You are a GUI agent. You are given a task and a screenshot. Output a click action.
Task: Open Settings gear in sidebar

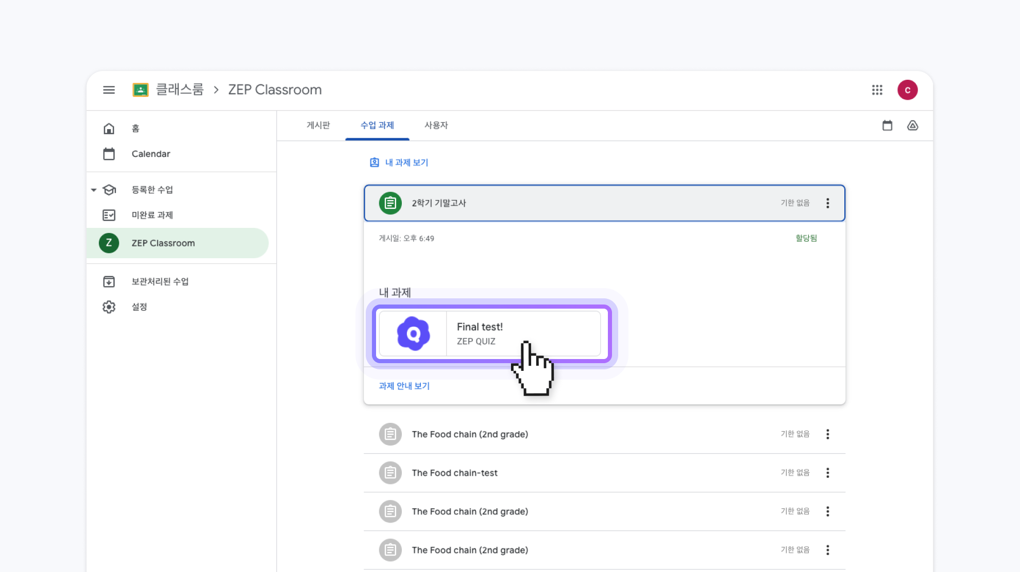click(109, 307)
